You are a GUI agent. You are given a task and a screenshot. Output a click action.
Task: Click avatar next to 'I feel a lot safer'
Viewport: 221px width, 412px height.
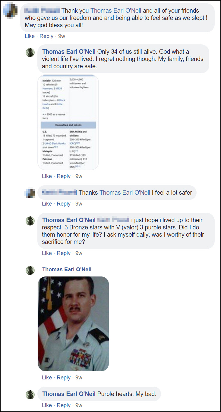click(30, 193)
